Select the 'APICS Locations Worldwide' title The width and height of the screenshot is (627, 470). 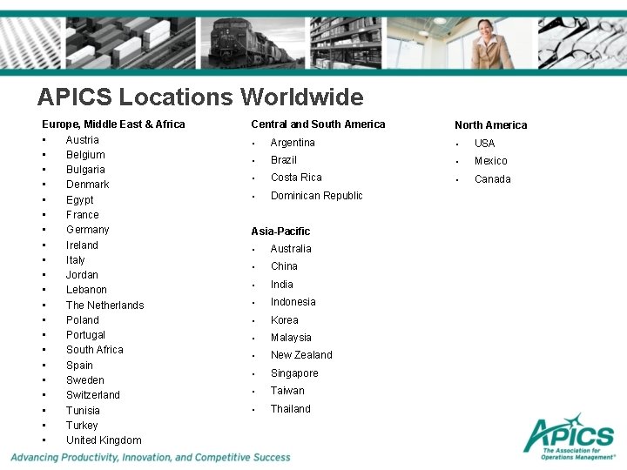(x=200, y=97)
